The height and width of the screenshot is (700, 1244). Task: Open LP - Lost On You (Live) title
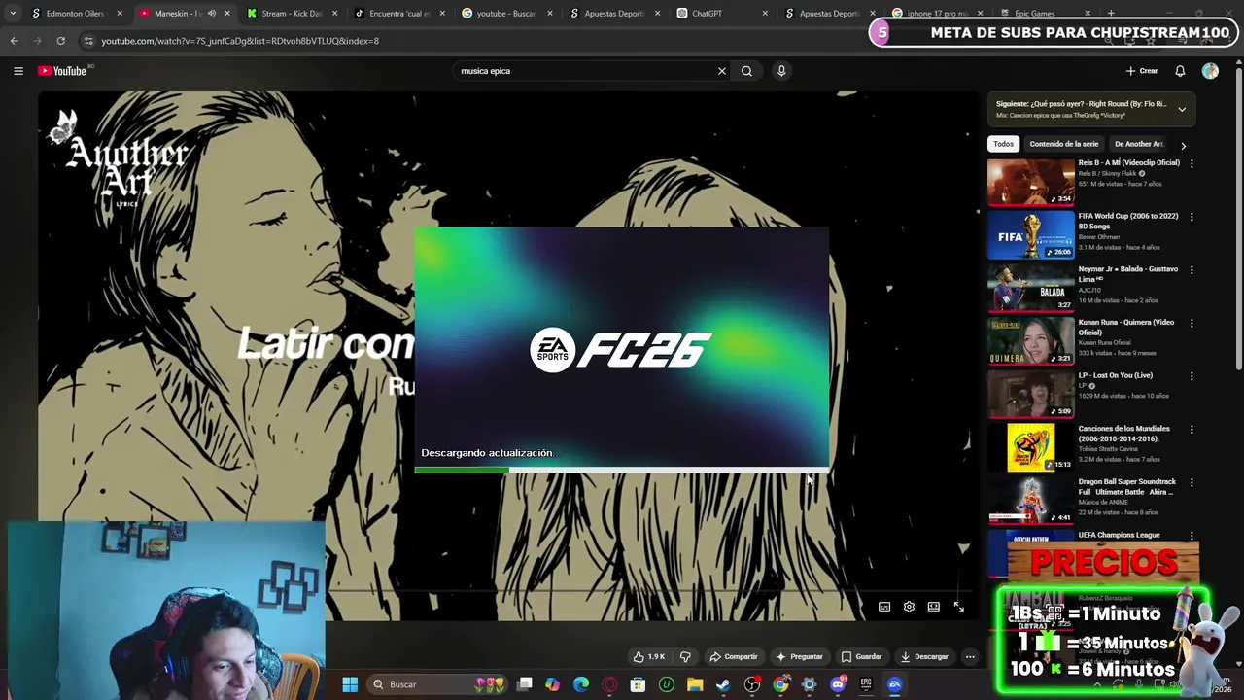[x=1116, y=375]
